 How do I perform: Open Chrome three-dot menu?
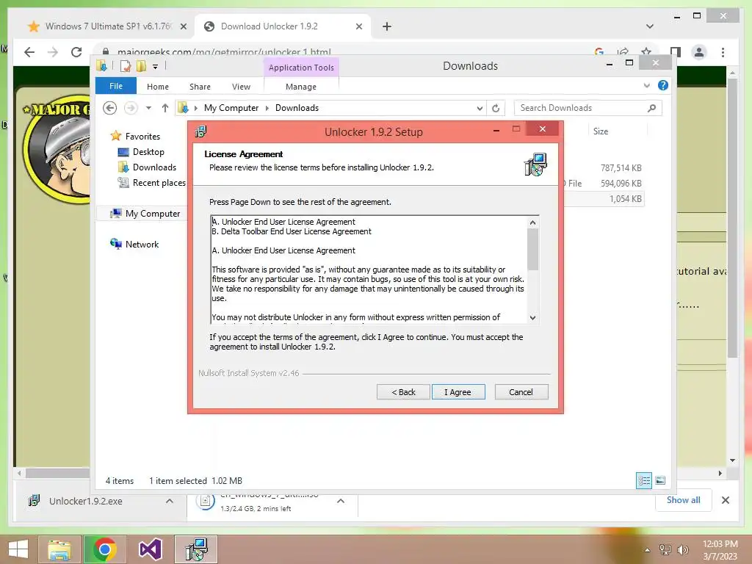[723, 52]
